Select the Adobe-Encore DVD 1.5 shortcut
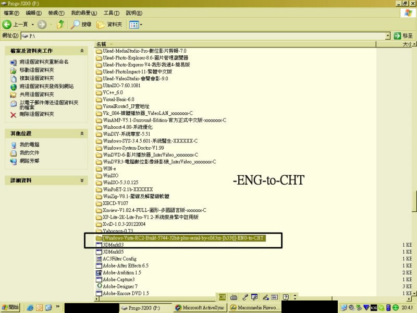Viewport: 417px width, 313px height. coord(126,293)
